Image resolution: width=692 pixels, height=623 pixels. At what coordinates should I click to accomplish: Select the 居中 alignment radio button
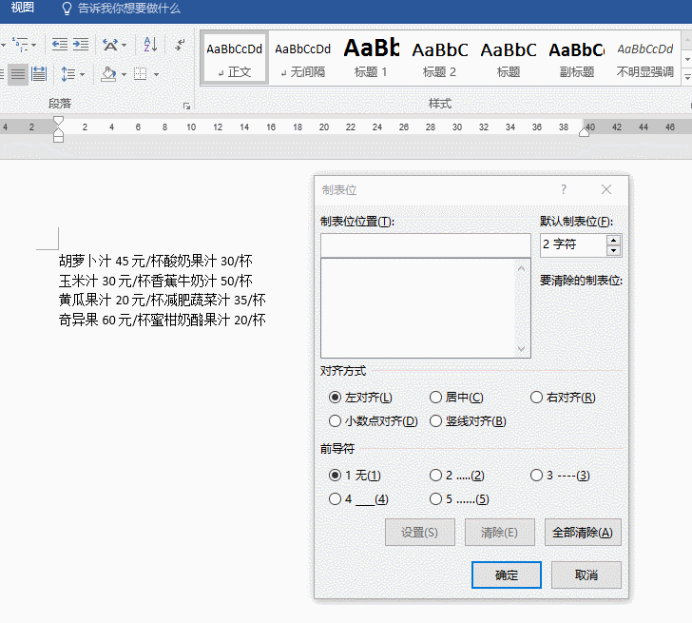(x=435, y=398)
